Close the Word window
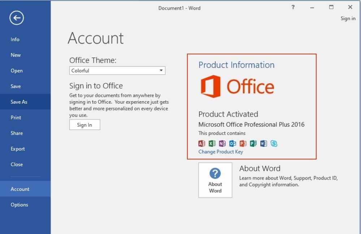Image resolution: width=361 pixels, height=234 pixels. coord(350,7)
